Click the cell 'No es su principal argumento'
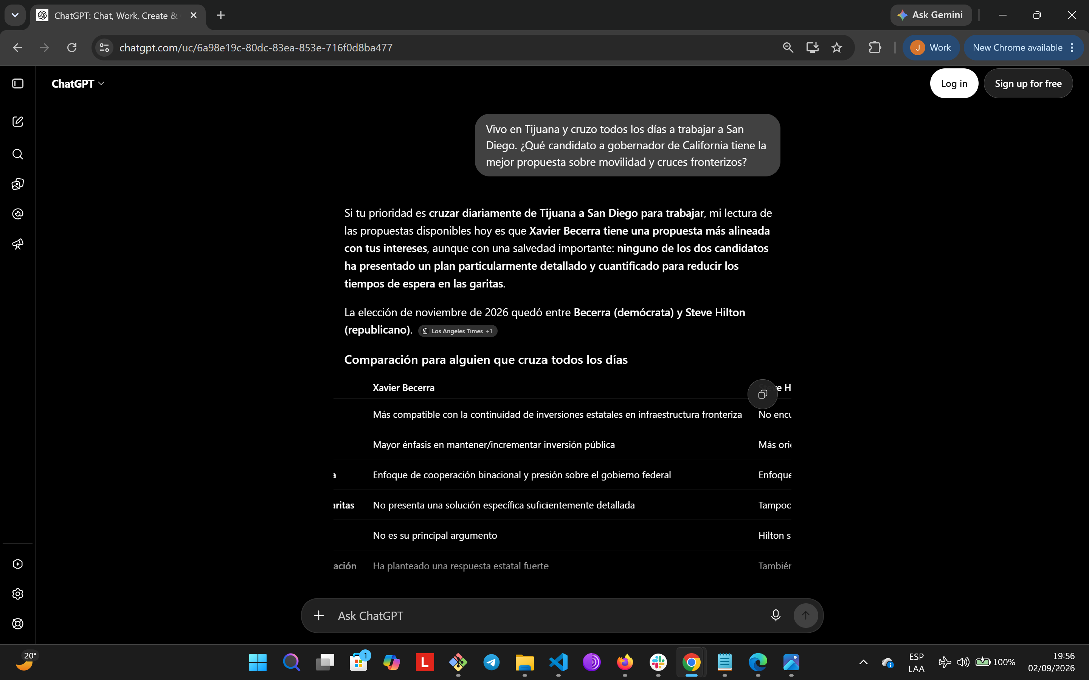 click(x=435, y=536)
